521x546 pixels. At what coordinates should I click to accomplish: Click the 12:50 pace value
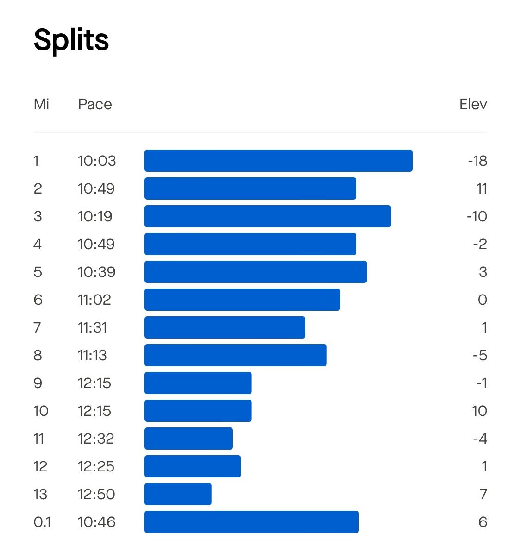pyautogui.click(x=96, y=494)
